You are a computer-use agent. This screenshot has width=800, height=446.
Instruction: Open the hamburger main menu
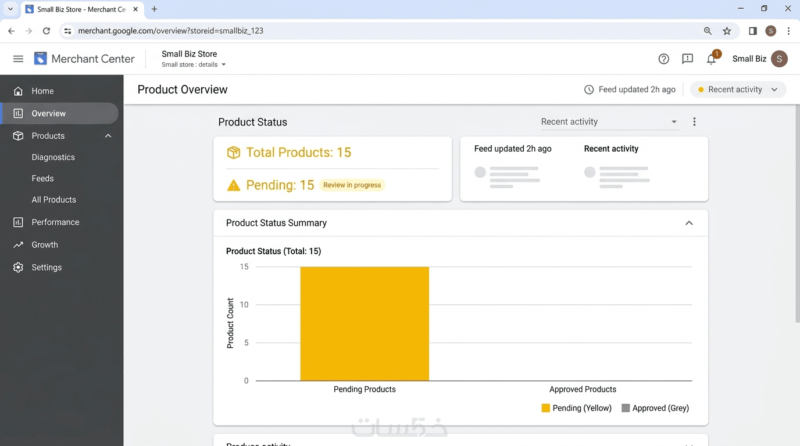tap(18, 59)
